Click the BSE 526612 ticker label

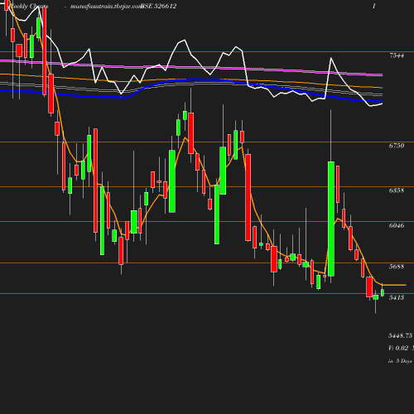(x=158, y=6)
